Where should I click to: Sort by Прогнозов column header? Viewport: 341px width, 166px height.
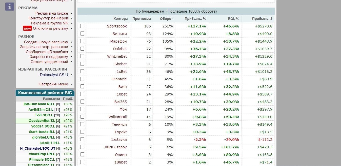pyautogui.click(x=142, y=19)
